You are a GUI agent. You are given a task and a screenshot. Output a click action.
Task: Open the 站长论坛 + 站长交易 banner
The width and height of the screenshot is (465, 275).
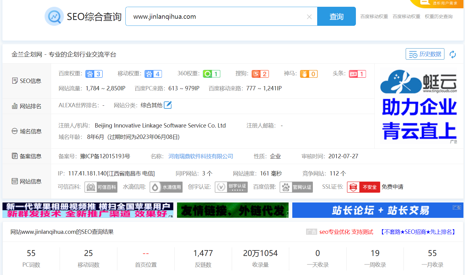378,210
